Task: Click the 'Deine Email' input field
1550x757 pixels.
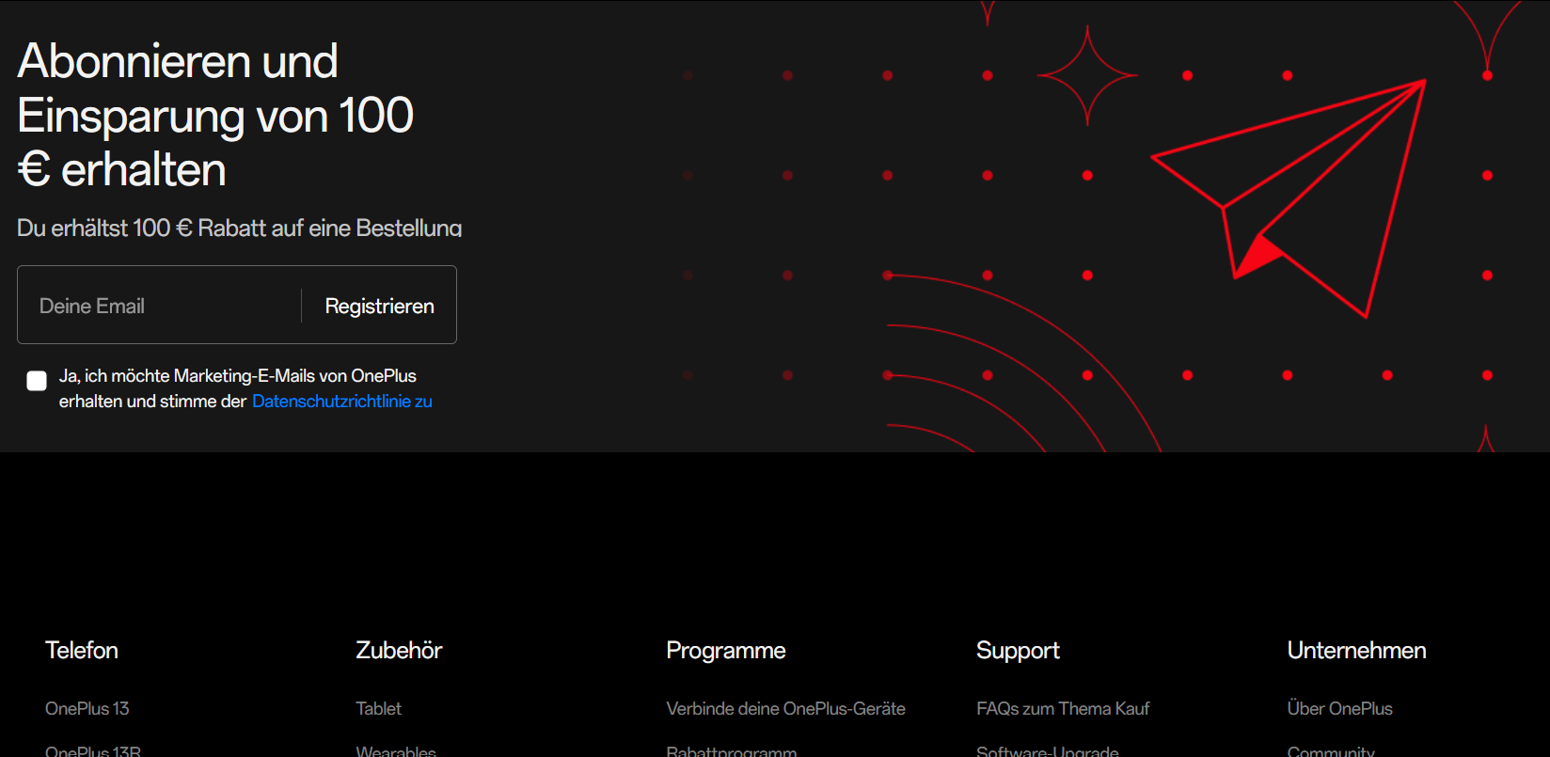Action: click(160, 306)
